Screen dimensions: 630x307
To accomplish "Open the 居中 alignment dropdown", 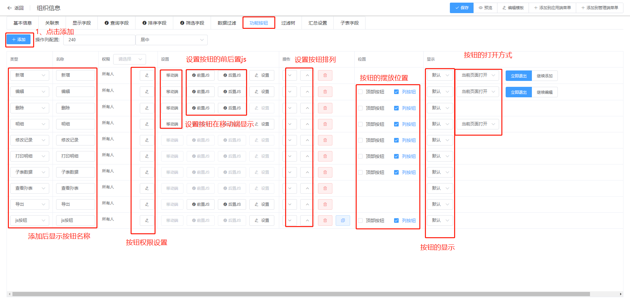I will tap(172, 40).
